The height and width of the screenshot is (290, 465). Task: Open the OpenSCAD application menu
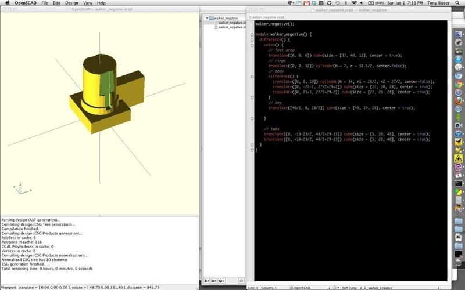pyautogui.click(x=26, y=3)
